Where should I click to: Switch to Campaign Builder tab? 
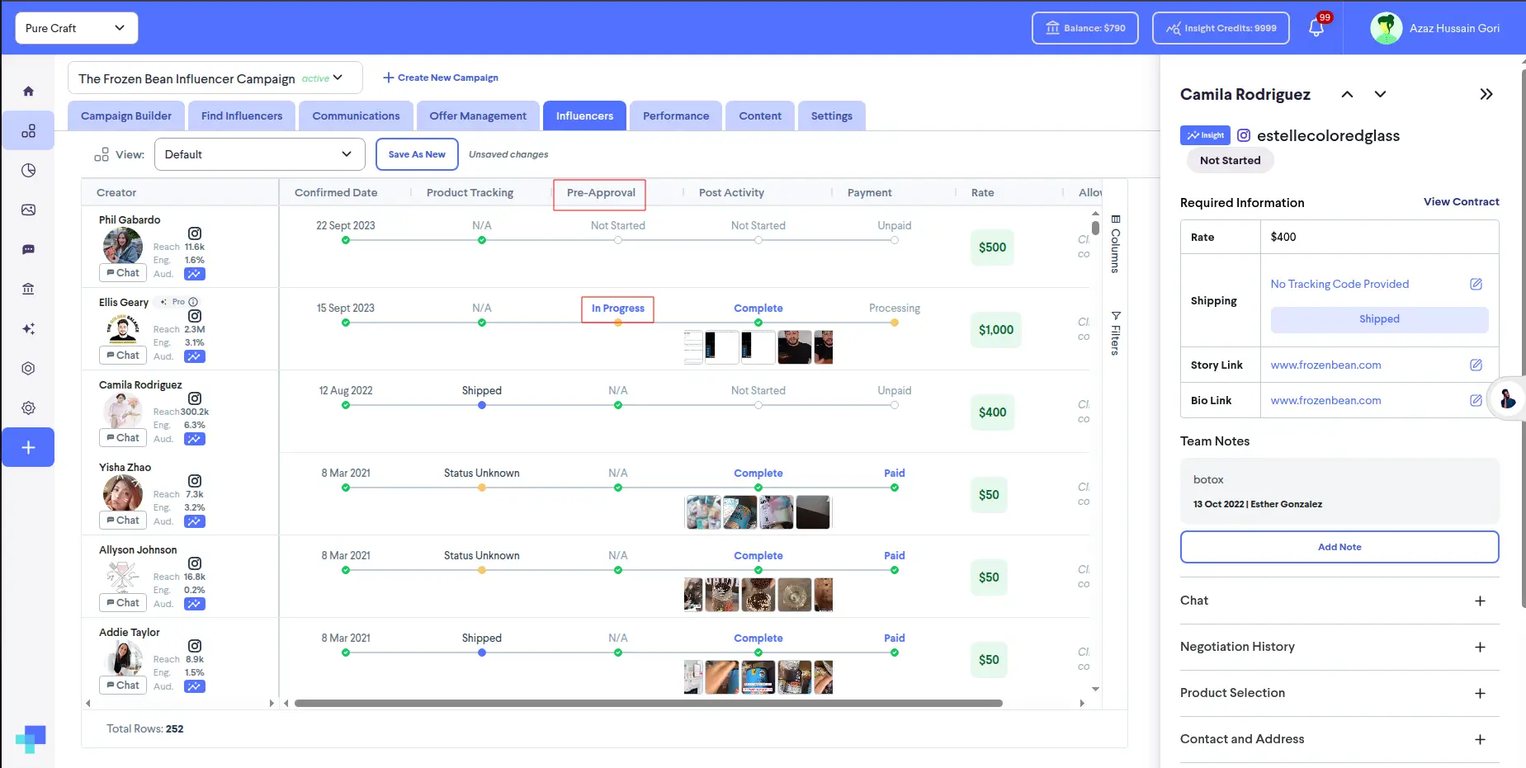(126, 115)
